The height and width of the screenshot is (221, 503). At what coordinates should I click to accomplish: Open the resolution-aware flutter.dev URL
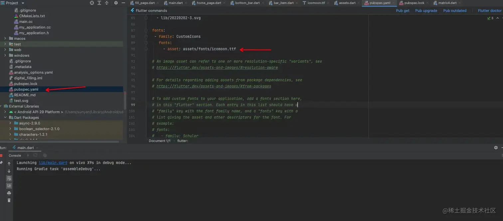217,67
